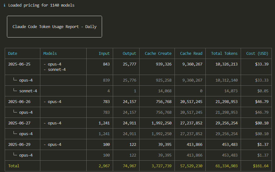
Task: Click the output value 25,776
Action: tap(129, 80)
